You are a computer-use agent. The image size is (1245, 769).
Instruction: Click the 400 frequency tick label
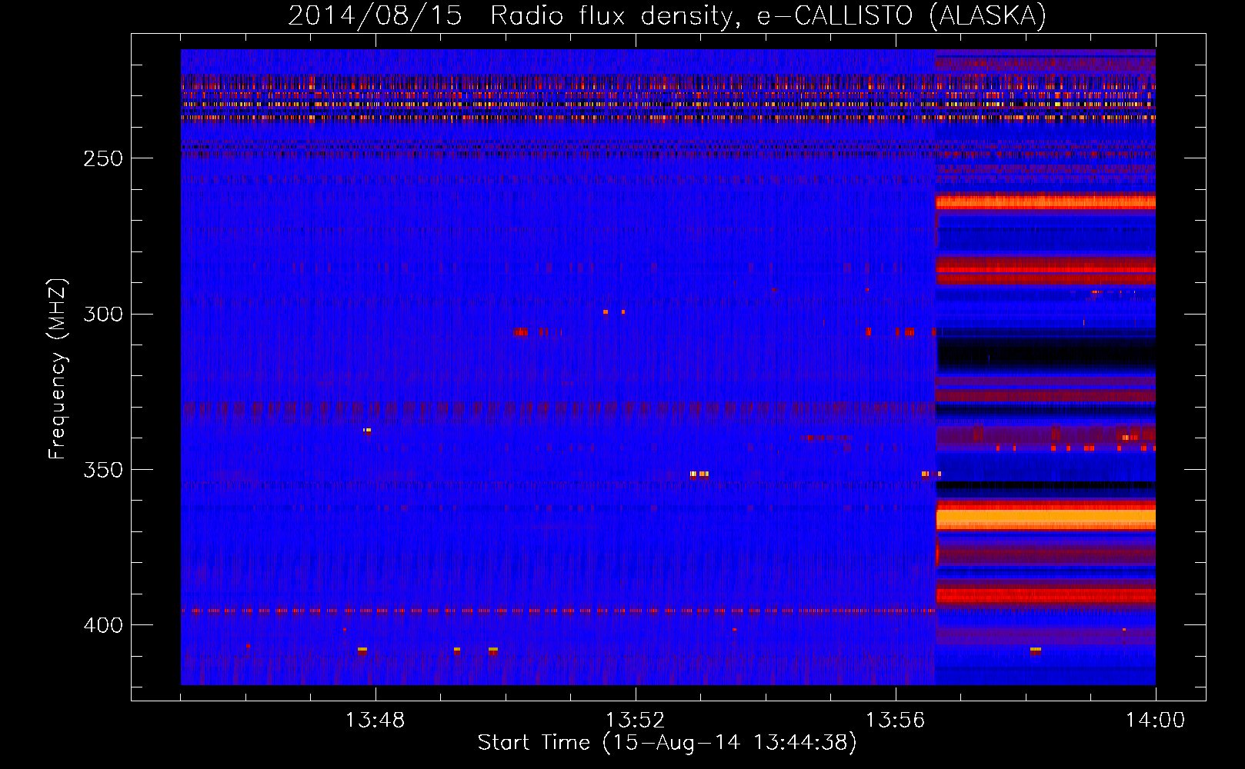(x=103, y=625)
